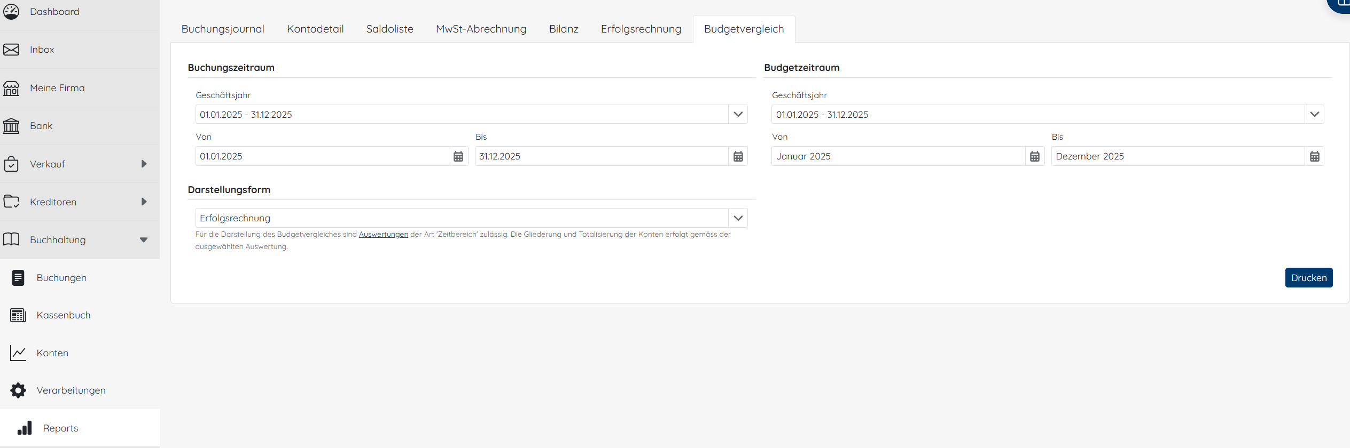Expand Buchungszeitraum Geschäftsjahr dropdown
This screenshot has width=1350, height=448.
[x=738, y=115]
